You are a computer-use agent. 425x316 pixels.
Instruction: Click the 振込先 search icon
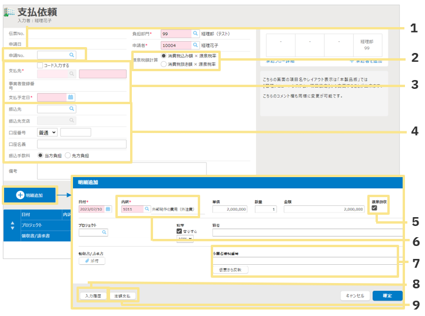(72, 109)
